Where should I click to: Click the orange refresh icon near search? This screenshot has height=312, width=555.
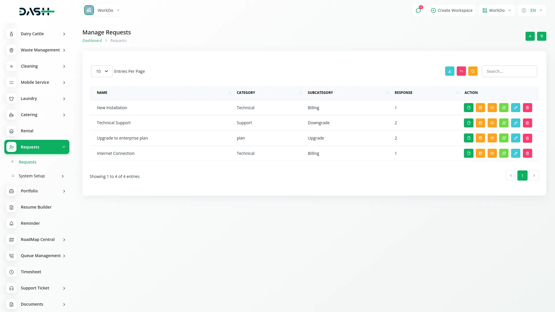click(473, 71)
